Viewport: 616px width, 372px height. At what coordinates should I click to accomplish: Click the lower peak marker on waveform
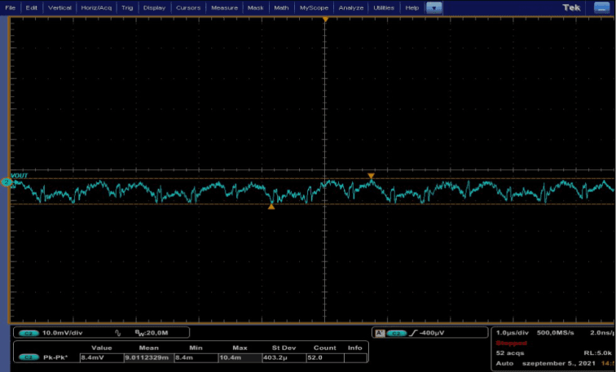click(271, 207)
